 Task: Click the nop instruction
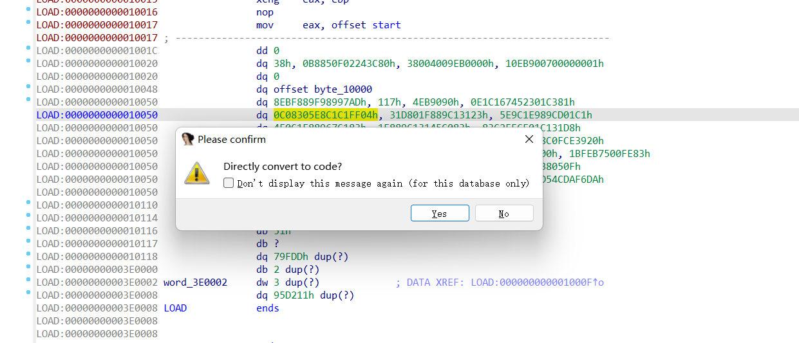(x=265, y=12)
